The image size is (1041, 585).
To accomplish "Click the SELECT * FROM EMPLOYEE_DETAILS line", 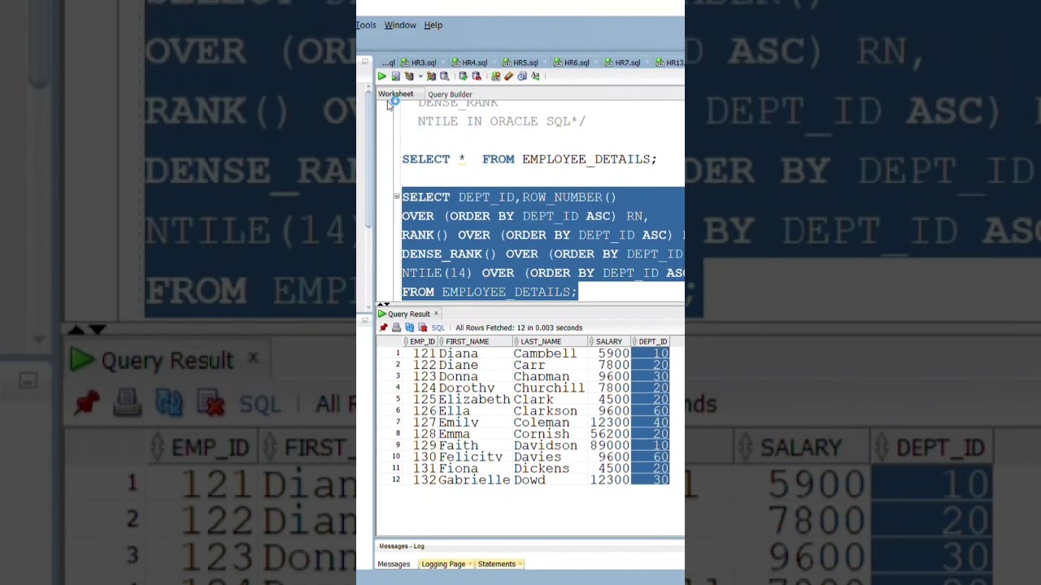I will coord(529,159).
